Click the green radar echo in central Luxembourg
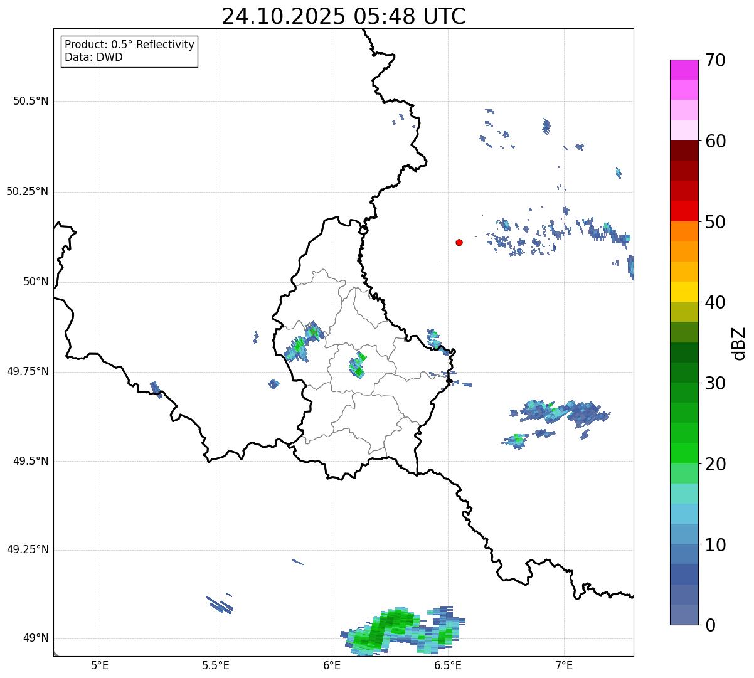Image resolution: width=754 pixels, height=678 pixels. 358,365
